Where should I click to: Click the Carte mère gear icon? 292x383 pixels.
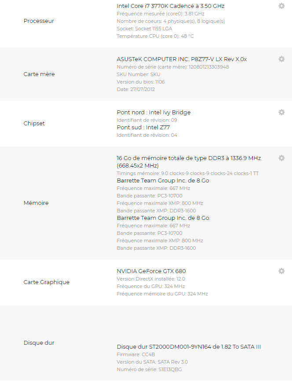281,59
